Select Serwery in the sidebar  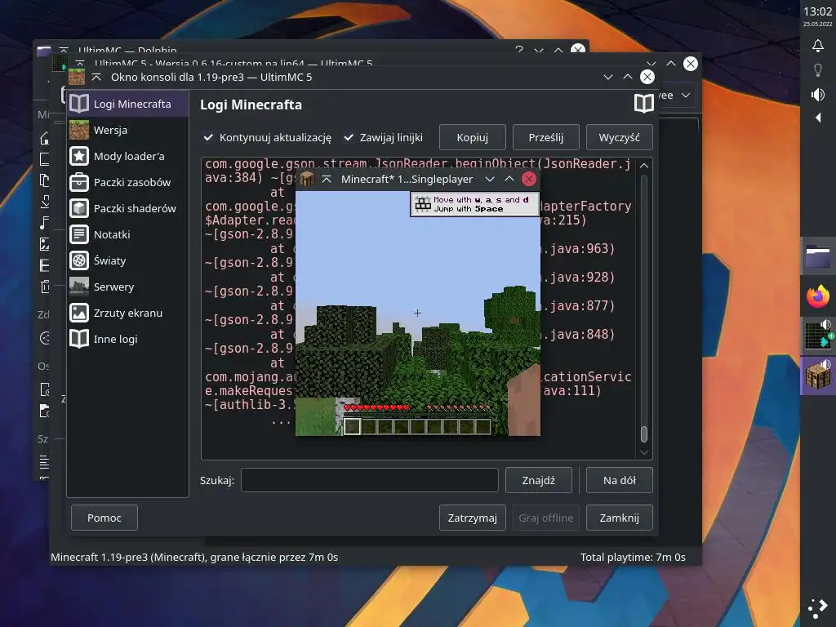coord(127,287)
